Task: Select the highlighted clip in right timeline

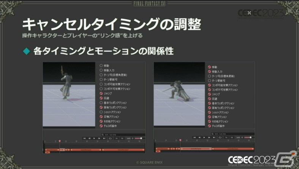Action: tap(196, 149)
